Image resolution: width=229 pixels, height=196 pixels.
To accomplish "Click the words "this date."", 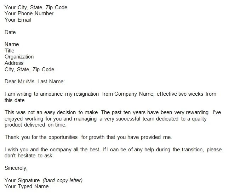I will coord(14,100).
